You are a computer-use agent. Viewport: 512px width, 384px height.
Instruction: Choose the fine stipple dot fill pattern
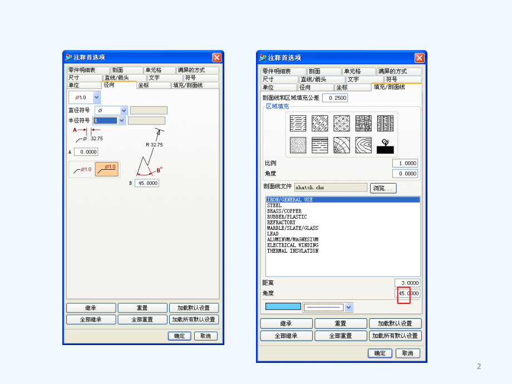click(298, 145)
